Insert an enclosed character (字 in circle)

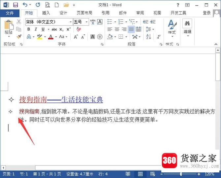pos(100,37)
